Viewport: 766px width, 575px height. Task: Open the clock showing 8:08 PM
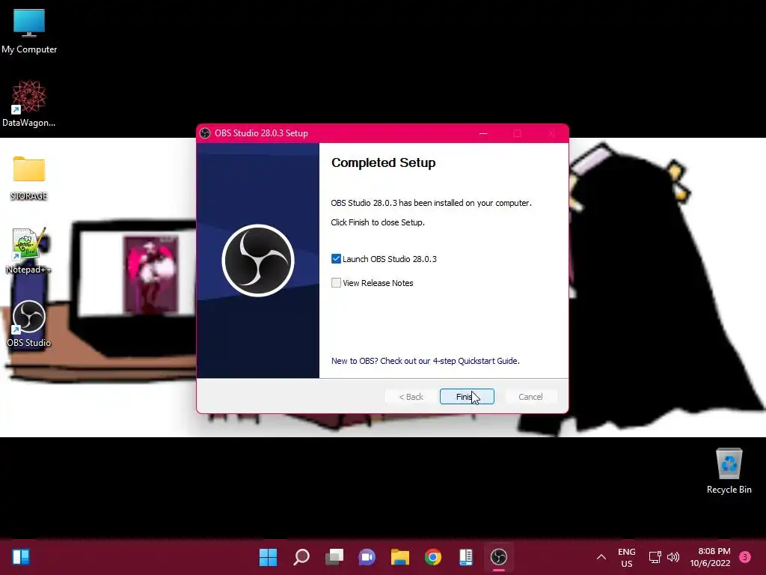coord(711,557)
